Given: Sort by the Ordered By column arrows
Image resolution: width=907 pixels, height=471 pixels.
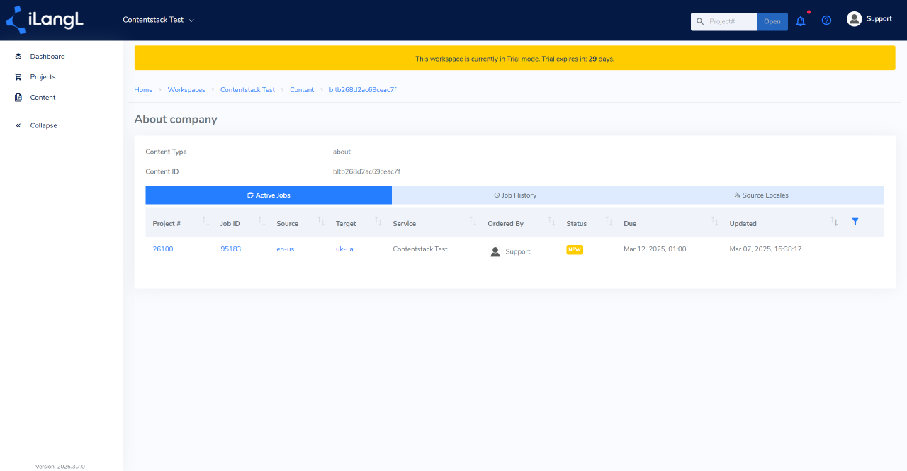Looking at the screenshot, I should [552, 222].
